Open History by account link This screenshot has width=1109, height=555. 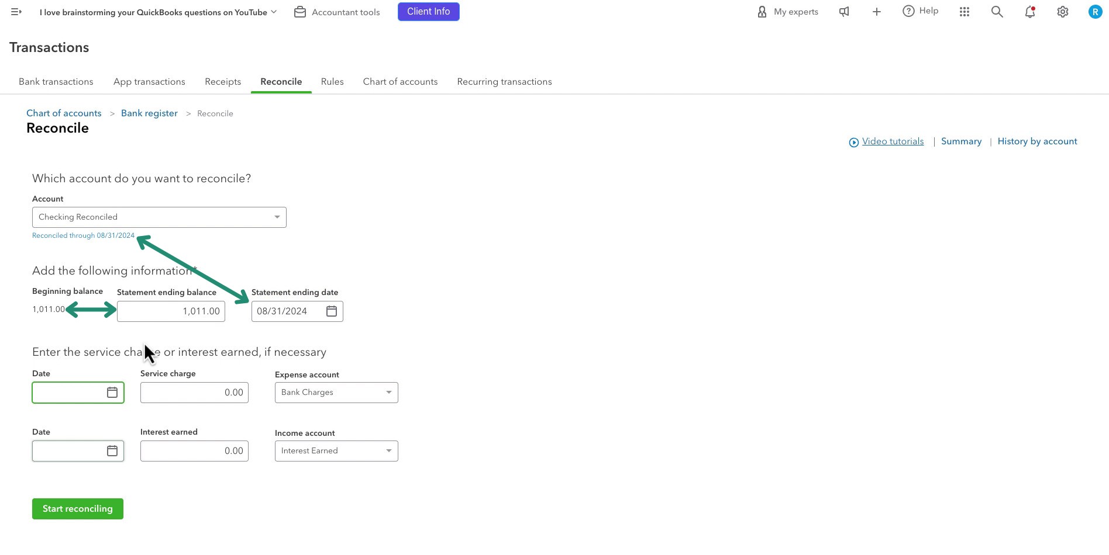pos(1037,141)
